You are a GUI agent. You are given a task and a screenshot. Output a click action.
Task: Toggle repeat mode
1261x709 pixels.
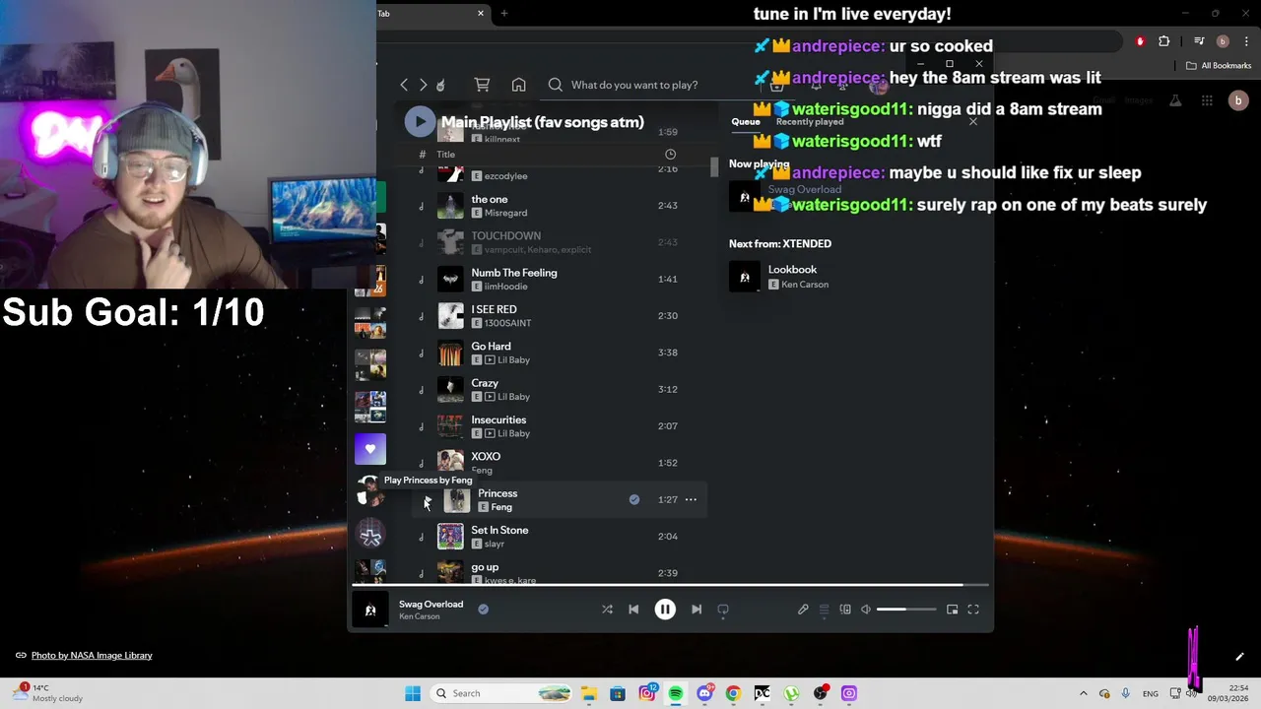tap(723, 610)
